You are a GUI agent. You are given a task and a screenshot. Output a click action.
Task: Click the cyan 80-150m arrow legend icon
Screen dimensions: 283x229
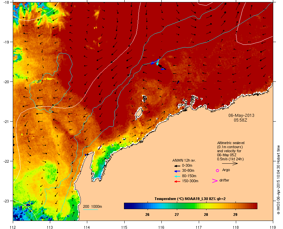177,176
